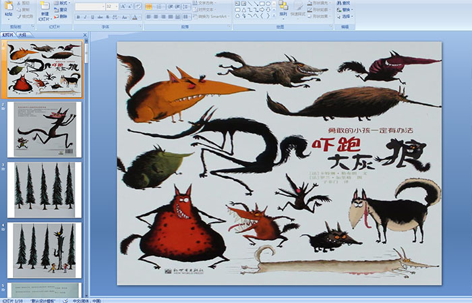Select the Left Brace shape

262,16
